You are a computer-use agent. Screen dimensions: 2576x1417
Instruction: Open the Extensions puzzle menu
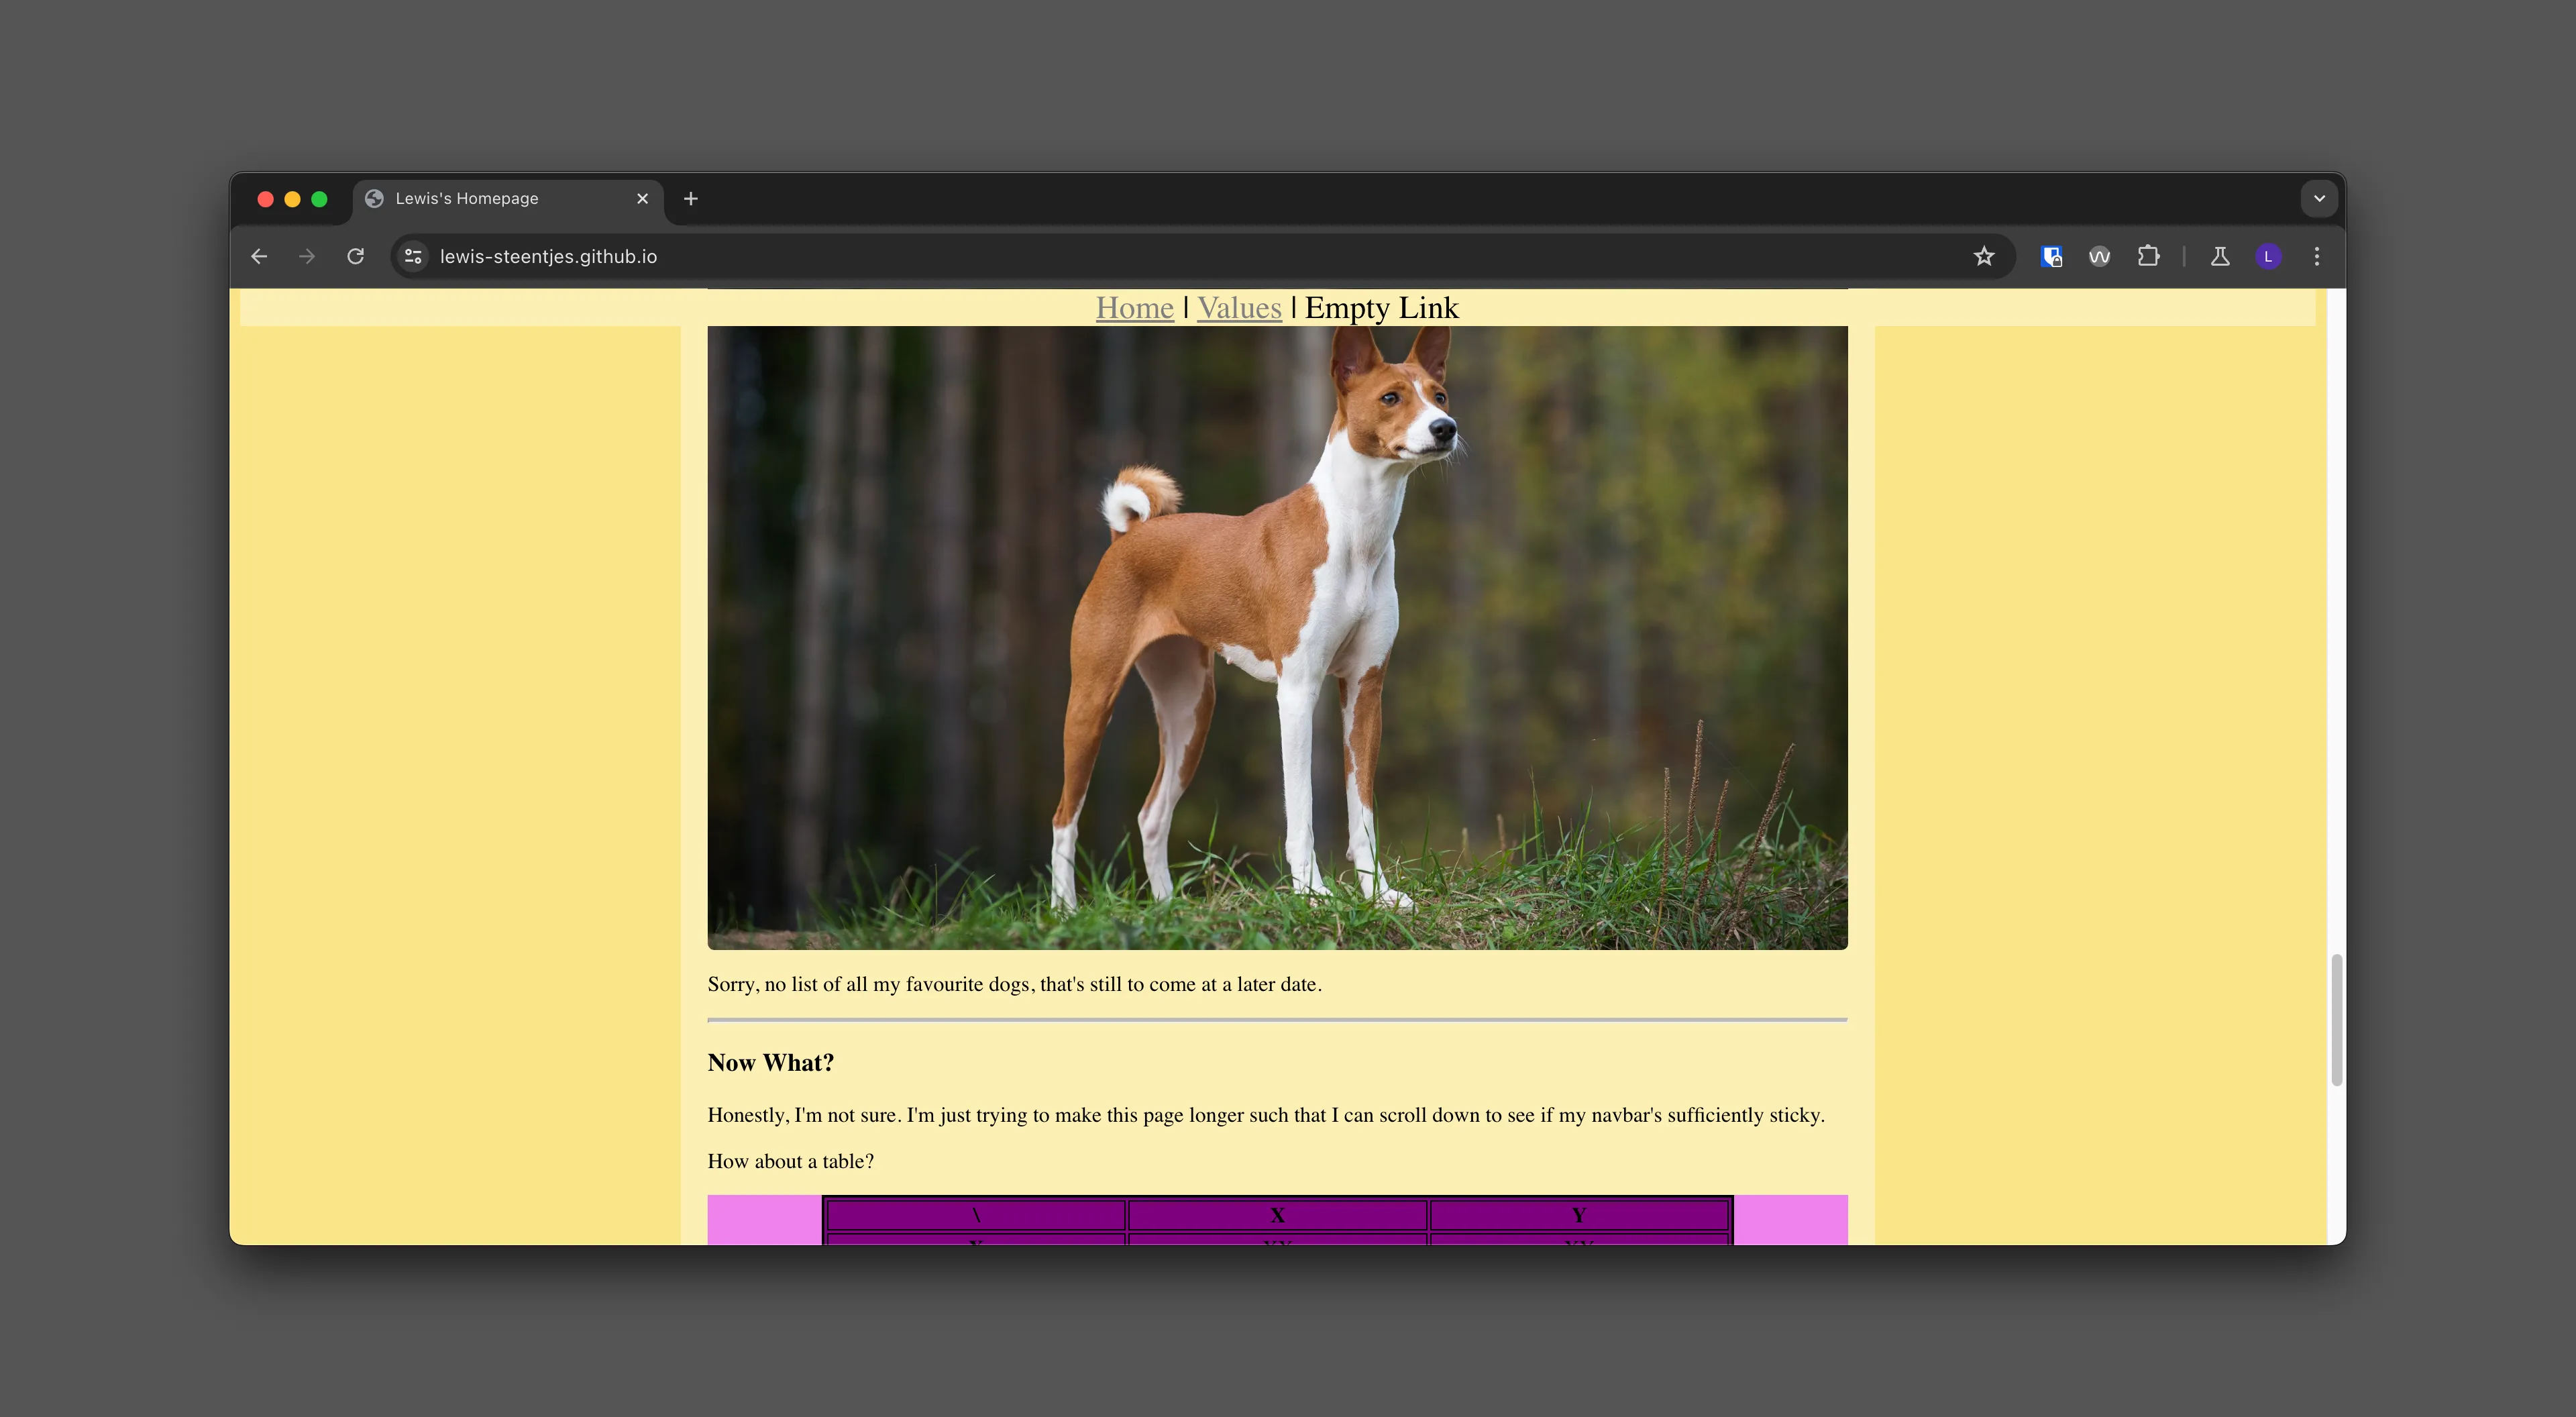(x=2148, y=256)
